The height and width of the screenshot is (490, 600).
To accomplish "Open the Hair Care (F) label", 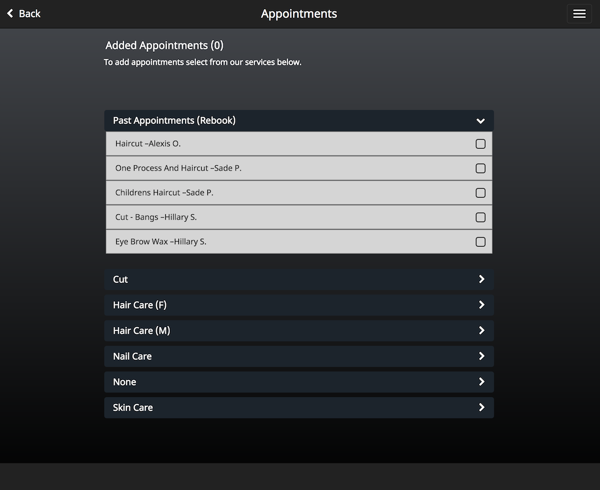I will point(140,305).
